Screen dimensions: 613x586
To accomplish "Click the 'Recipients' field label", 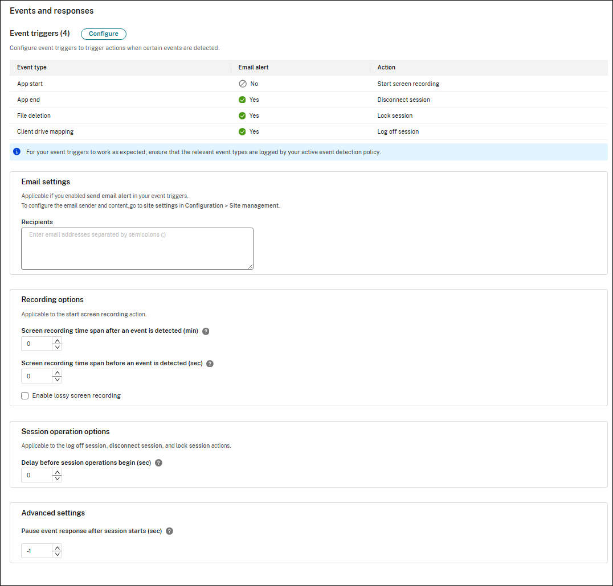I will [37, 222].
